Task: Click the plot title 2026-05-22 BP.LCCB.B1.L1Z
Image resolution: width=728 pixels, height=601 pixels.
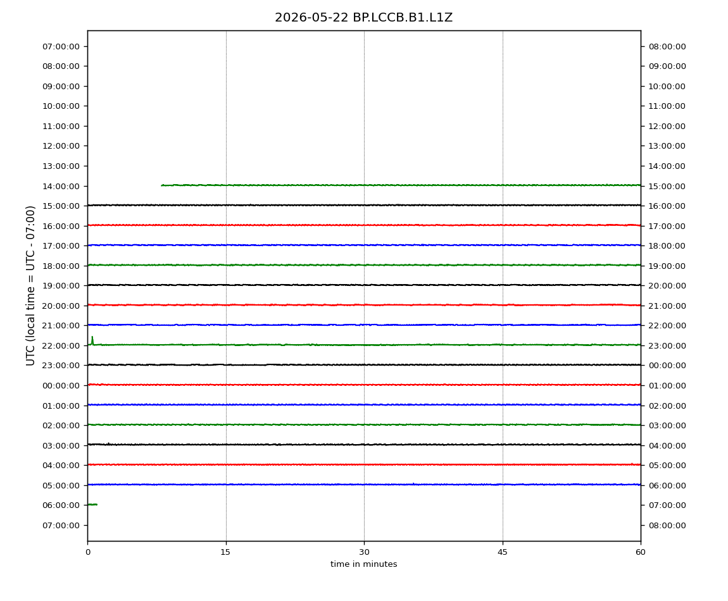Action: [x=363, y=18]
